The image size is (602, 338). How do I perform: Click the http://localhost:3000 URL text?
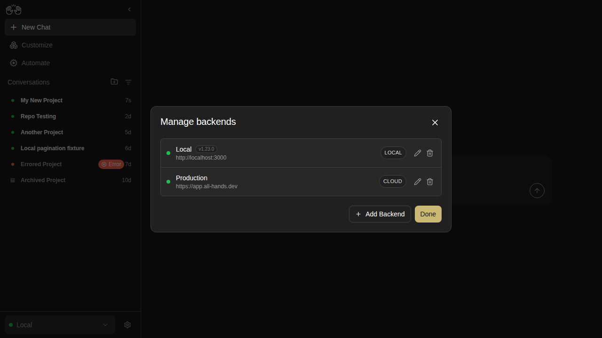[x=201, y=158]
